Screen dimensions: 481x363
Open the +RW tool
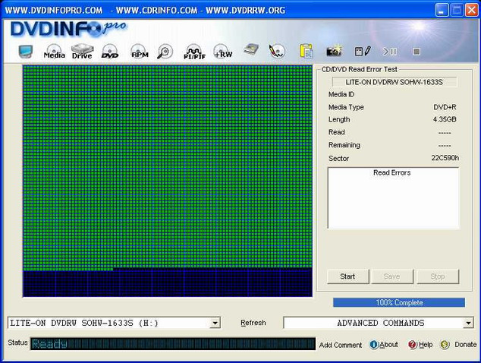pyautogui.click(x=223, y=52)
